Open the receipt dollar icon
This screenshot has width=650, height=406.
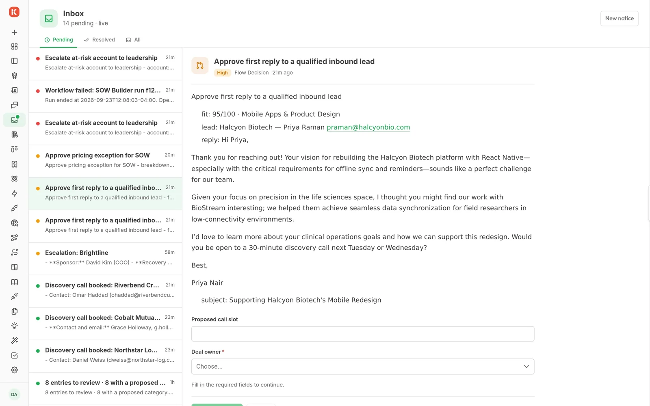click(x=14, y=164)
